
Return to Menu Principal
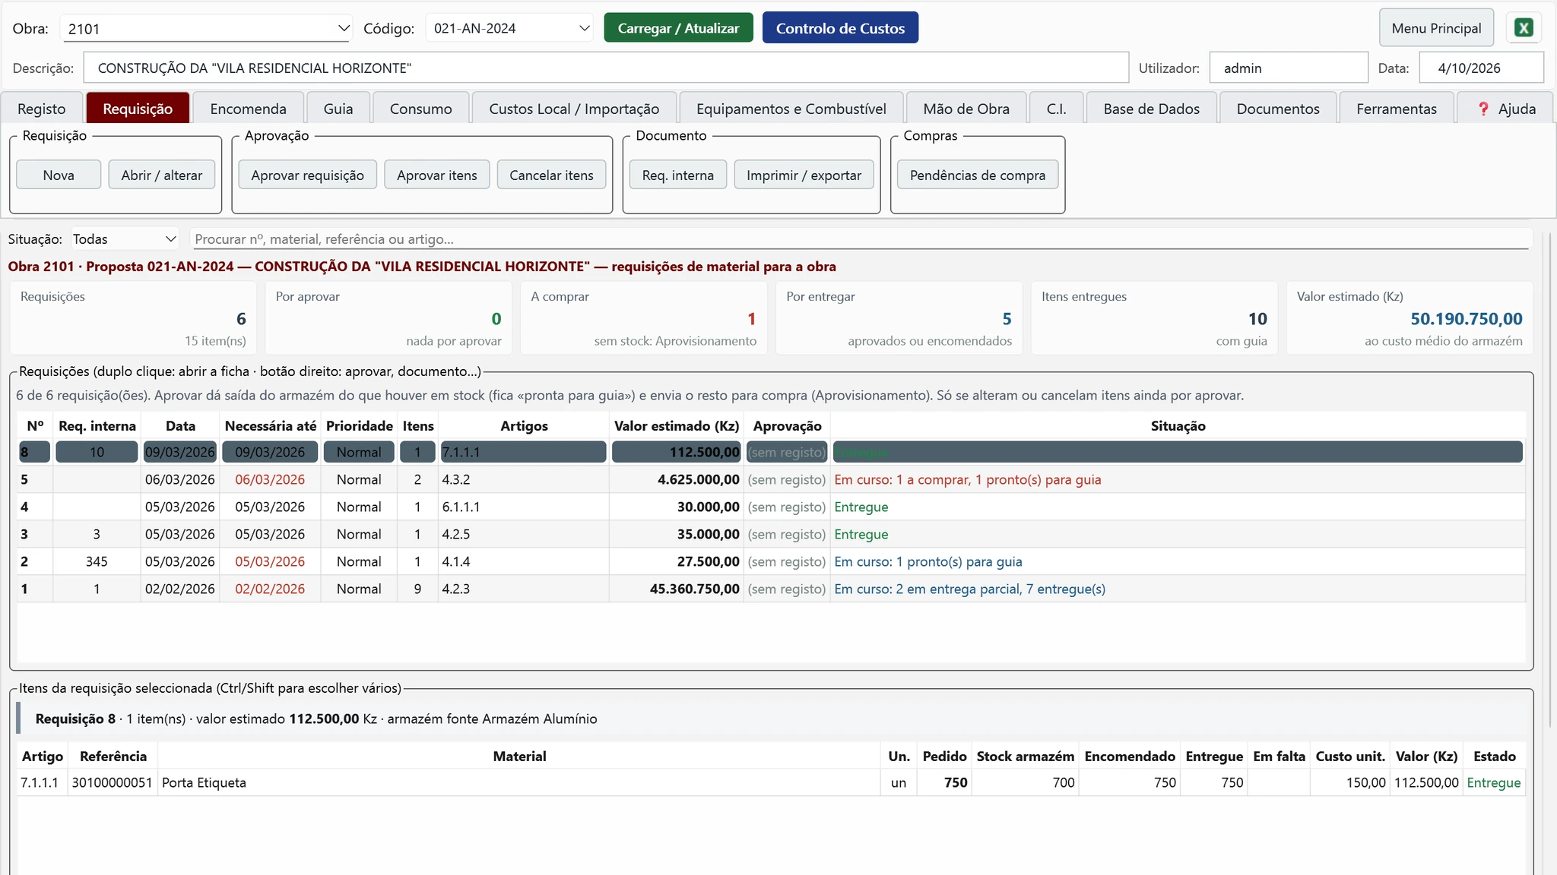pos(1436,28)
